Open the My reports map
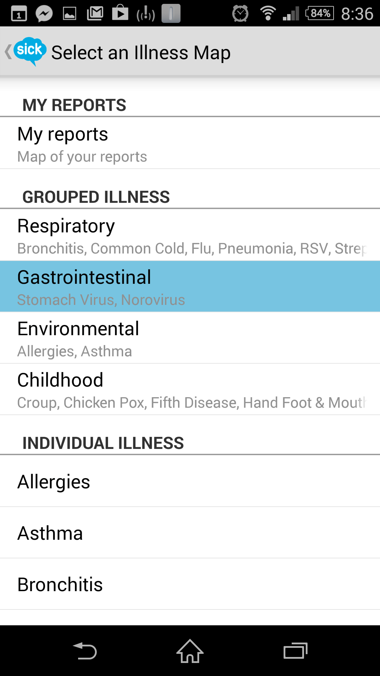Image resolution: width=380 pixels, height=676 pixels. point(190,143)
